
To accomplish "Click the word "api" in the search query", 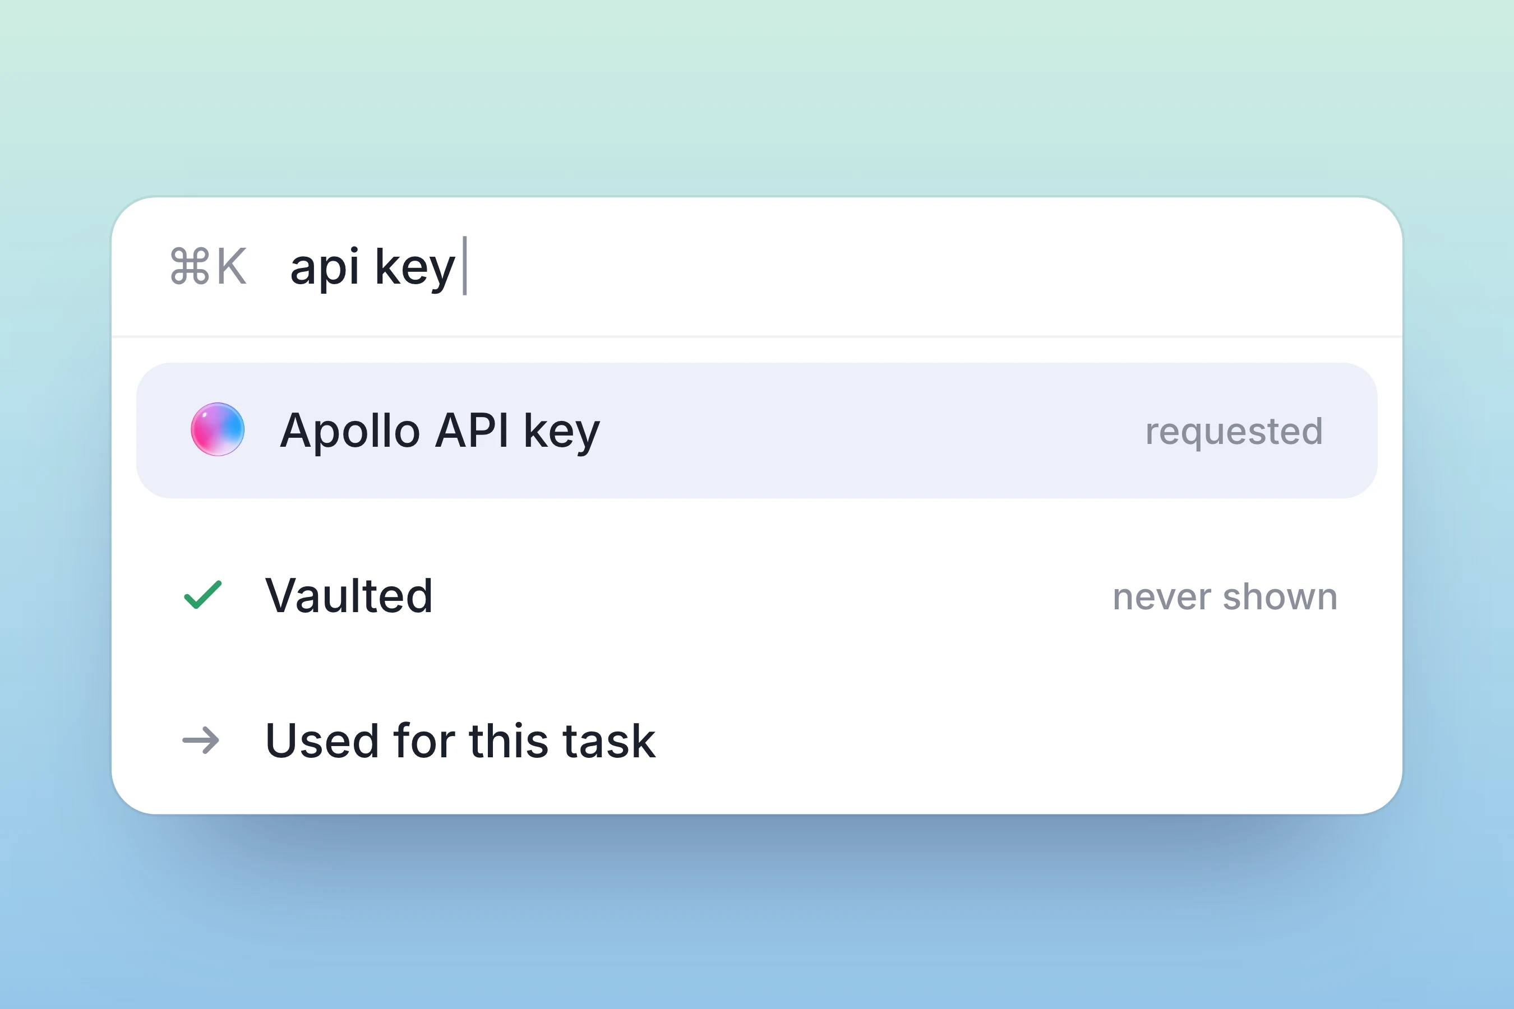I will tap(325, 266).
